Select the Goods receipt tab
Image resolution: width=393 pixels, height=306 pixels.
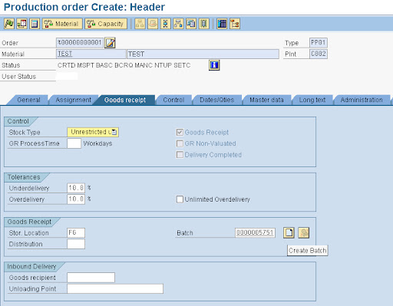coord(125,100)
